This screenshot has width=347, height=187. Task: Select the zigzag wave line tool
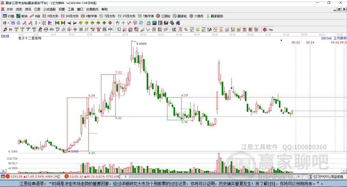[148, 30]
